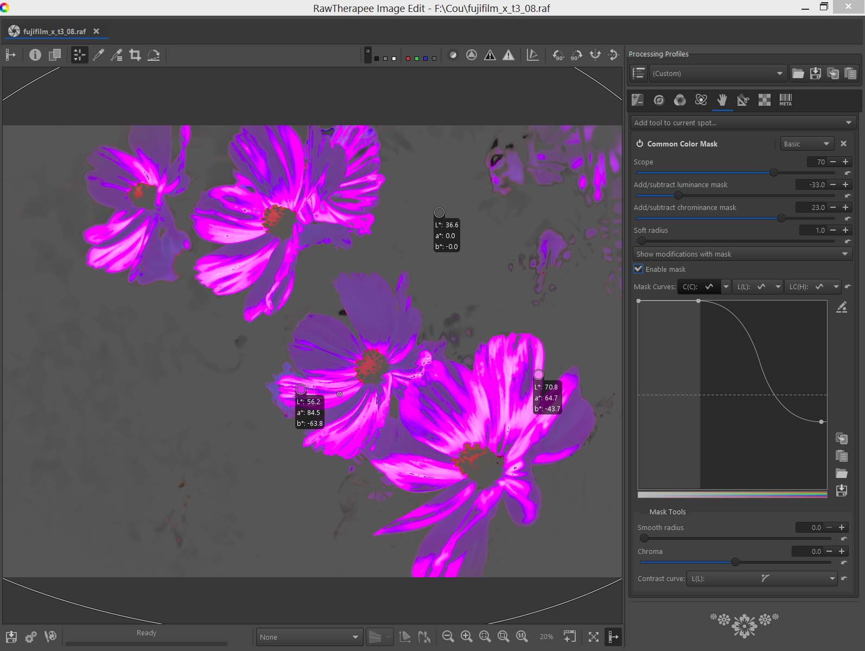This screenshot has width=865, height=651.
Task: Toggle the Common Color Mask power button
Action: tap(640, 144)
